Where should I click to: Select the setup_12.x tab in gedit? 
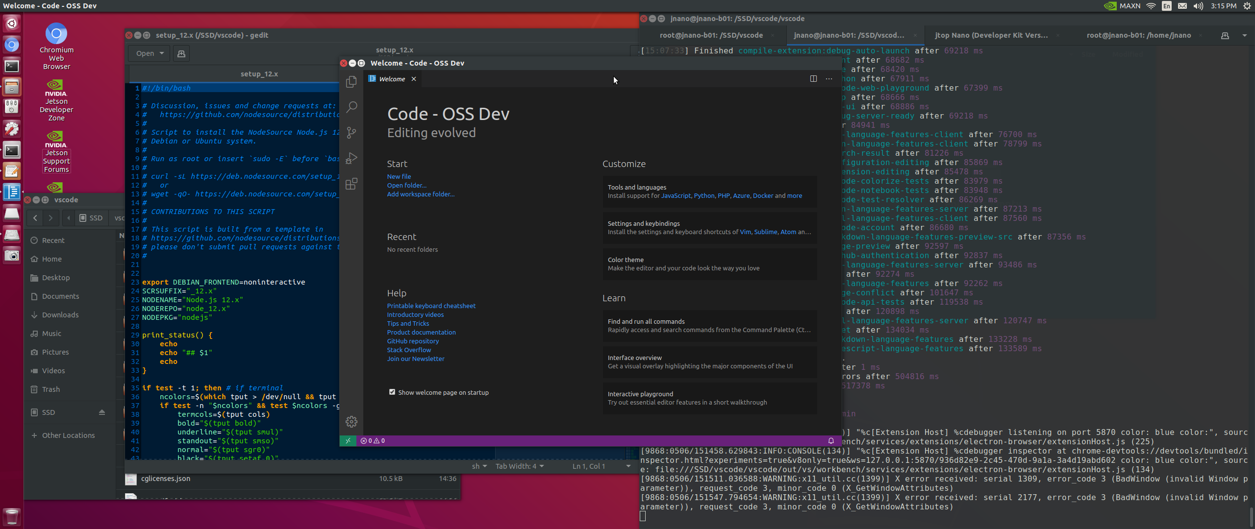pos(259,74)
